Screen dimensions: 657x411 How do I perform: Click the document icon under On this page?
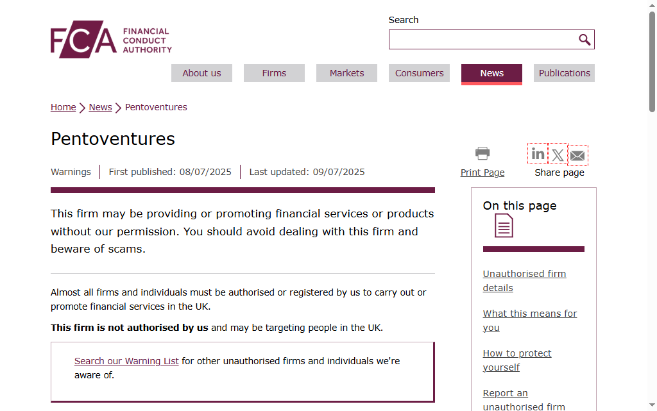point(504,226)
